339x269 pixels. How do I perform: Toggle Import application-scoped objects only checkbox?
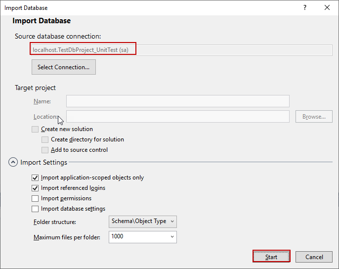pos(35,178)
